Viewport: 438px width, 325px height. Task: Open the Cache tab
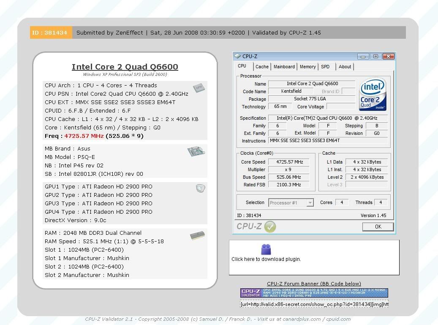[x=262, y=67]
